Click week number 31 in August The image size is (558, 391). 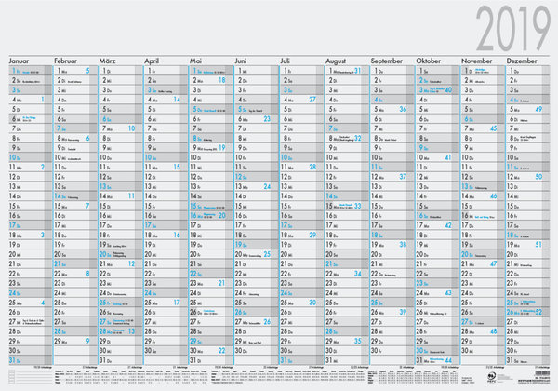(x=358, y=71)
